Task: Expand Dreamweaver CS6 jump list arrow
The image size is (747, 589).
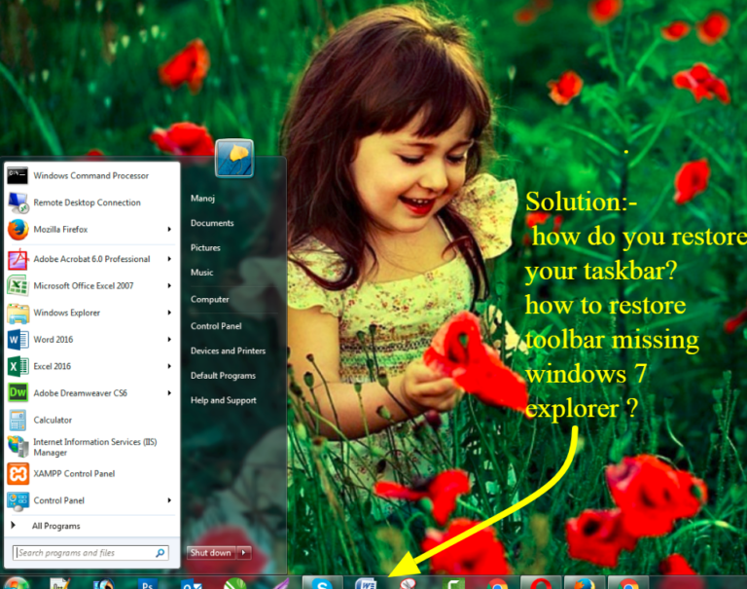Action: [169, 393]
